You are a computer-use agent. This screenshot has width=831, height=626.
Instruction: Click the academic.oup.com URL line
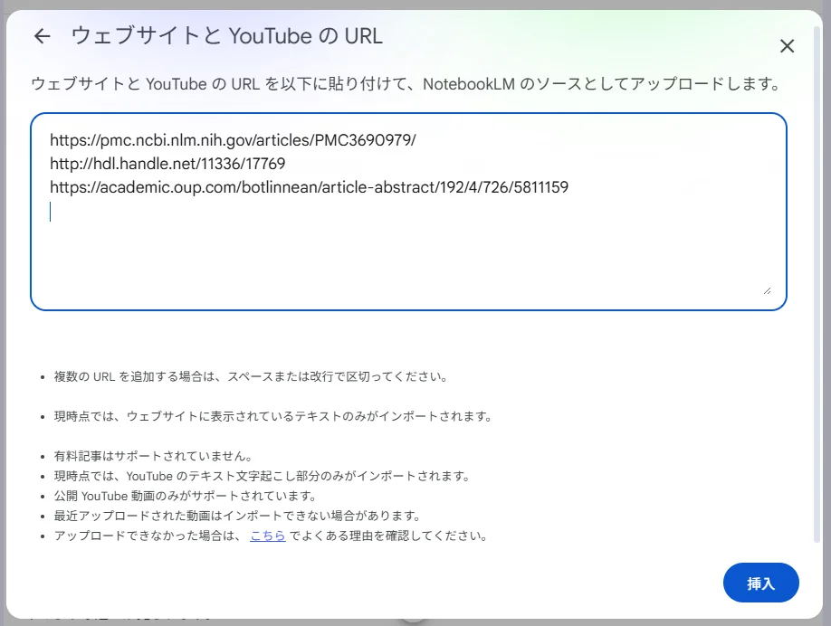tap(308, 187)
